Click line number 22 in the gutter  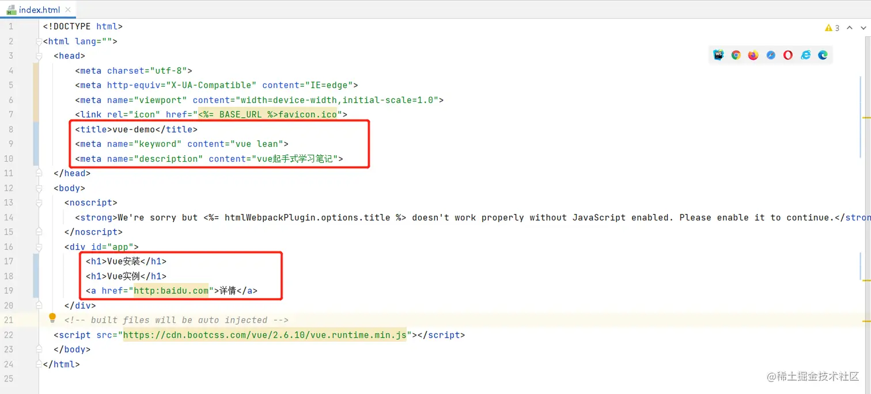tap(8, 335)
